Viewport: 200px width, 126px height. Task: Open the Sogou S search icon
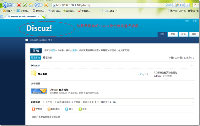pos(195,5)
